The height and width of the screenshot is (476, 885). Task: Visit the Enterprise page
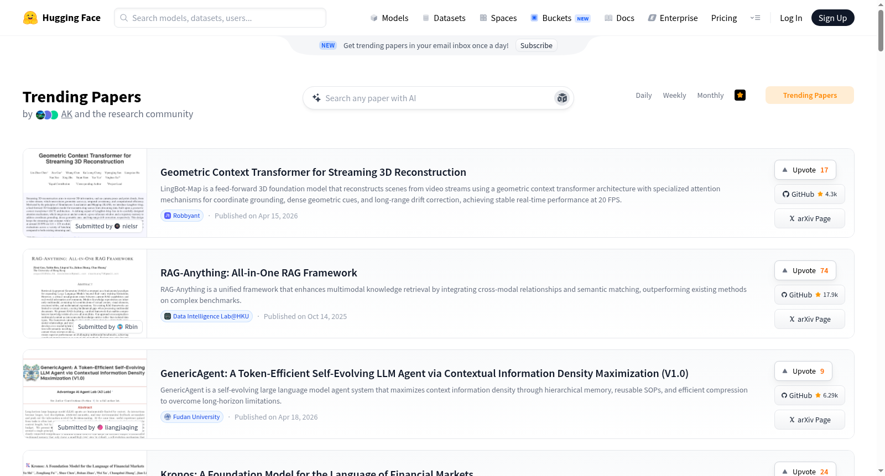[x=673, y=18]
